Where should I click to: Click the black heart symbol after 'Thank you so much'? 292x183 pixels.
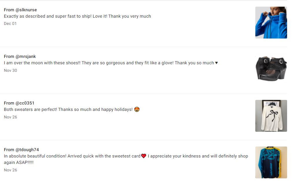[x=217, y=63]
